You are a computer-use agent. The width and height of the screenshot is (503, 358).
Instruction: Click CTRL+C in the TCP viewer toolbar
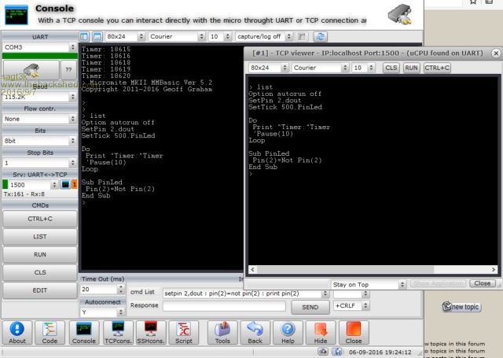click(x=437, y=68)
